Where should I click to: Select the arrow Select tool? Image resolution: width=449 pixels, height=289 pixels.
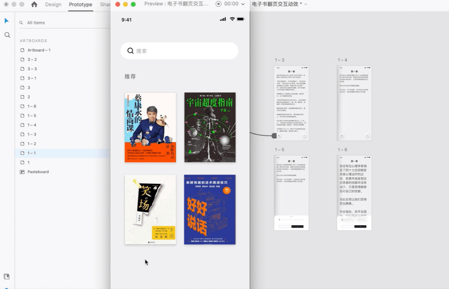tap(6, 21)
